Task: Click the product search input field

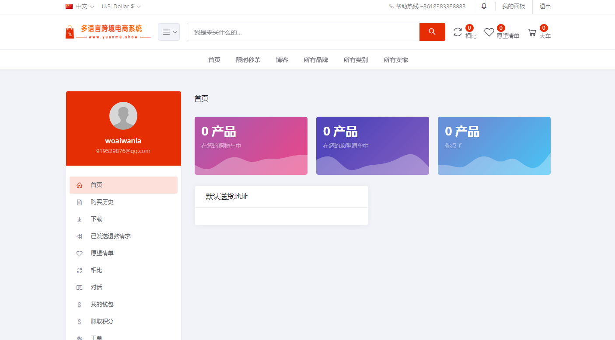Action: [303, 32]
